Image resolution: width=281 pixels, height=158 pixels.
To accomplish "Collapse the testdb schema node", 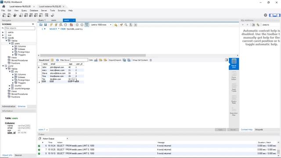I will 3,38.
